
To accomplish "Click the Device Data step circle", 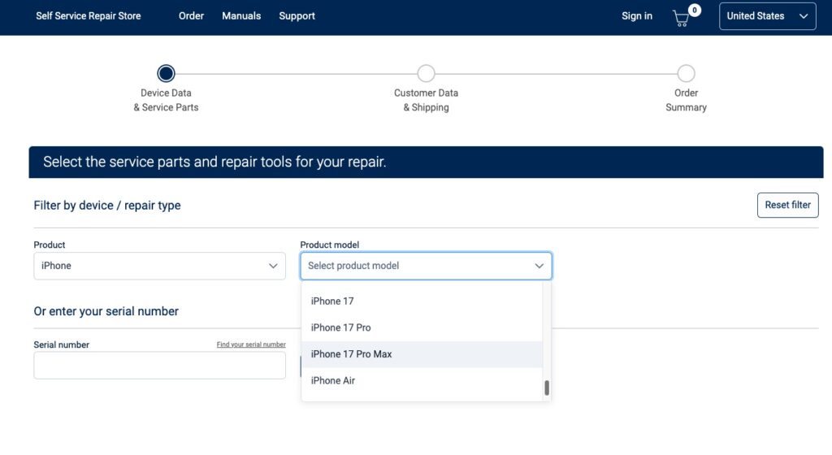I will pyautogui.click(x=166, y=74).
